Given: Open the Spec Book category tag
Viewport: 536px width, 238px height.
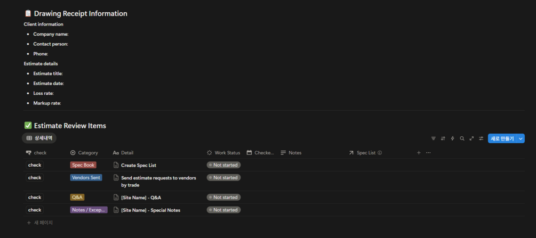Looking at the screenshot, I should click(x=83, y=165).
